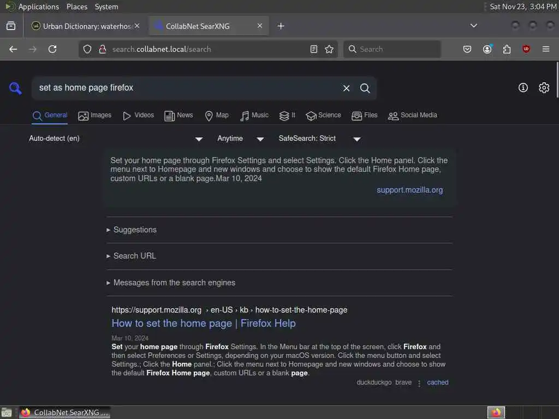
Task: Open the support.mozilla.org answer link
Action: 409,190
